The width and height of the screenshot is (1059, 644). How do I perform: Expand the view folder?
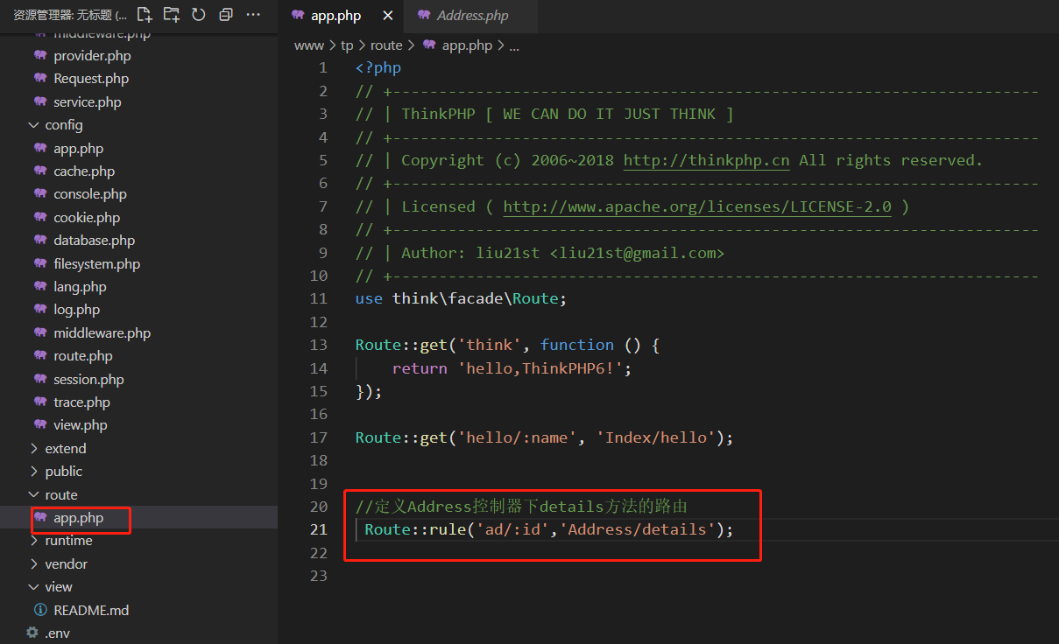[34, 587]
